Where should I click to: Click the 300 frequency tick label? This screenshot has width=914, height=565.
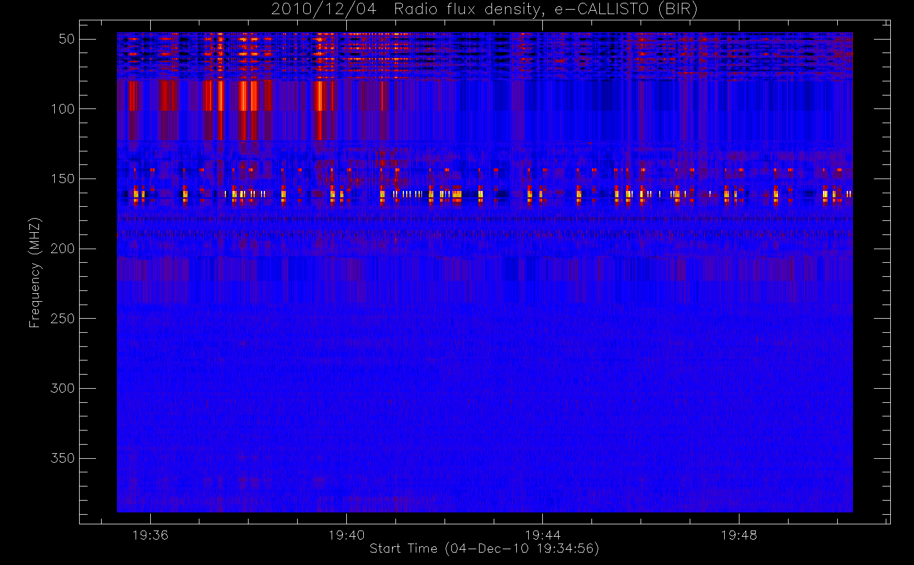63,388
